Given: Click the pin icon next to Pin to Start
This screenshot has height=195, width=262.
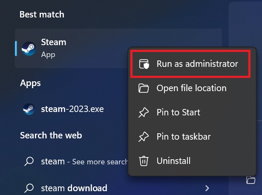Looking at the screenshot, I should click(x=144, y=112).
